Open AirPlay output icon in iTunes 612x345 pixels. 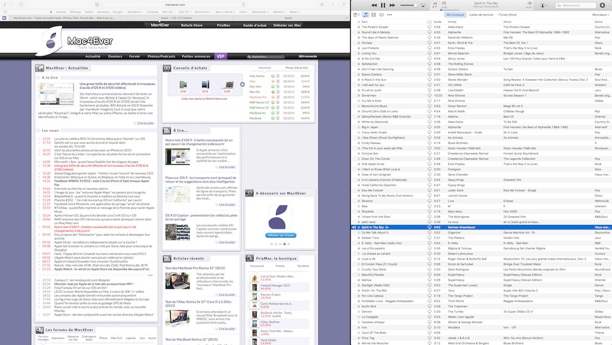pyautogui.click(x=423, y=6)
